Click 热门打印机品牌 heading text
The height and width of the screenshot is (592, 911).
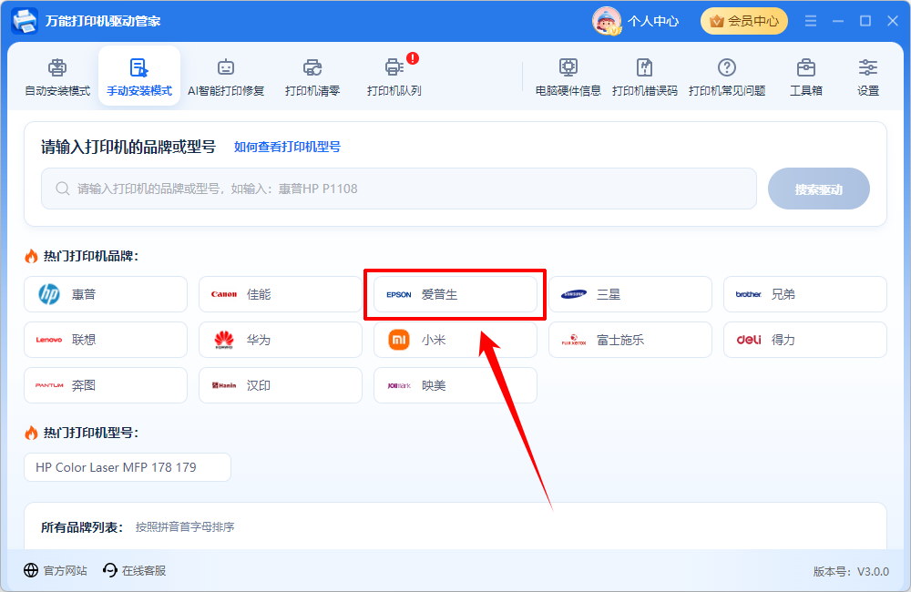[x=90, y=256]
